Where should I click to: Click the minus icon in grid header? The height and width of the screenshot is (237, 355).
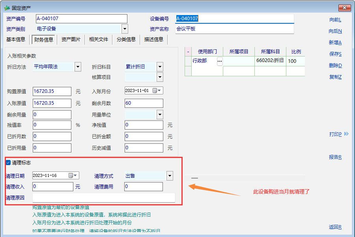coord(188,52)
